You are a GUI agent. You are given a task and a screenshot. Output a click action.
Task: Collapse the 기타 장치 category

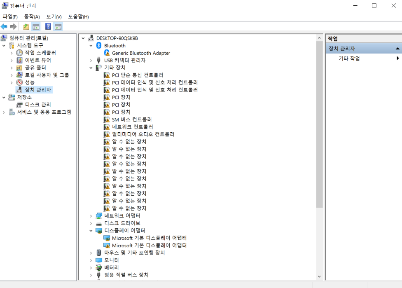(x=91, y=68)
